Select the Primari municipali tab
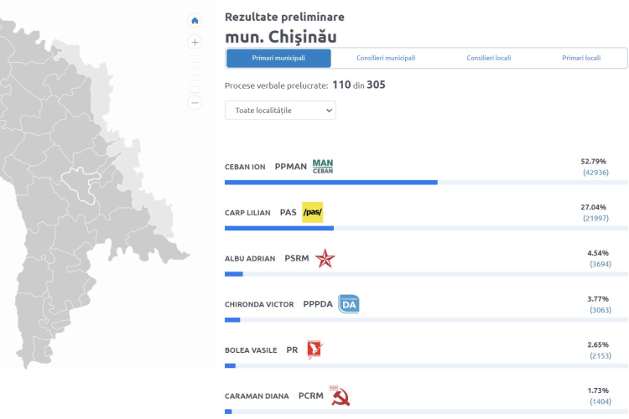The width and height of the screenshot is (629, 419). click(x=278, y=58)
